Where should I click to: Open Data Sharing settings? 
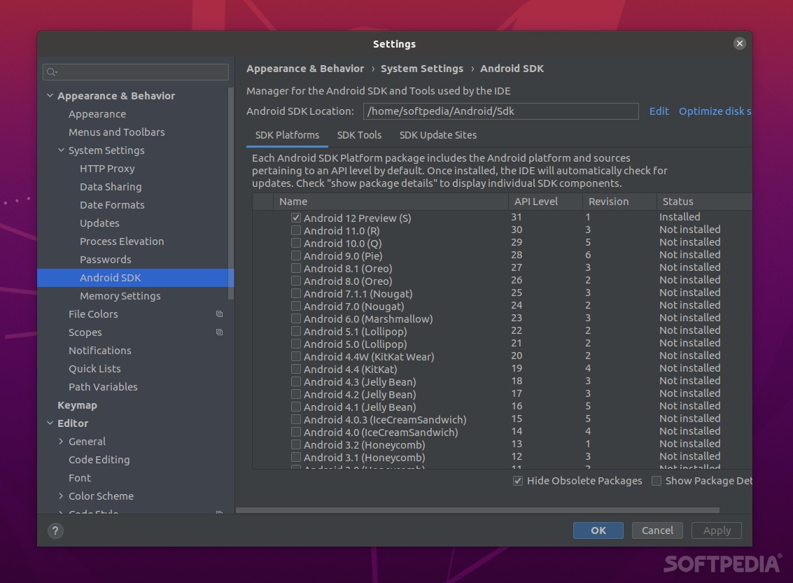coord(111,187)
